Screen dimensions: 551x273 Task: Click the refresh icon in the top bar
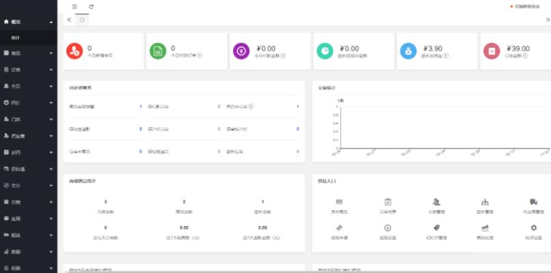click(x=91, y=6)
